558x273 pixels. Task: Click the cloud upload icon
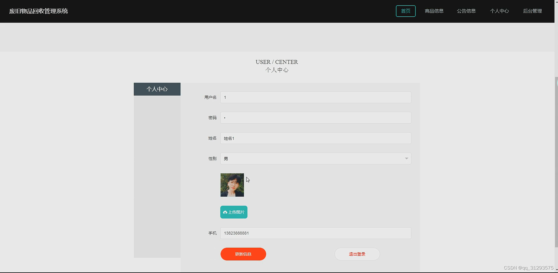click(x=225, y=212)
